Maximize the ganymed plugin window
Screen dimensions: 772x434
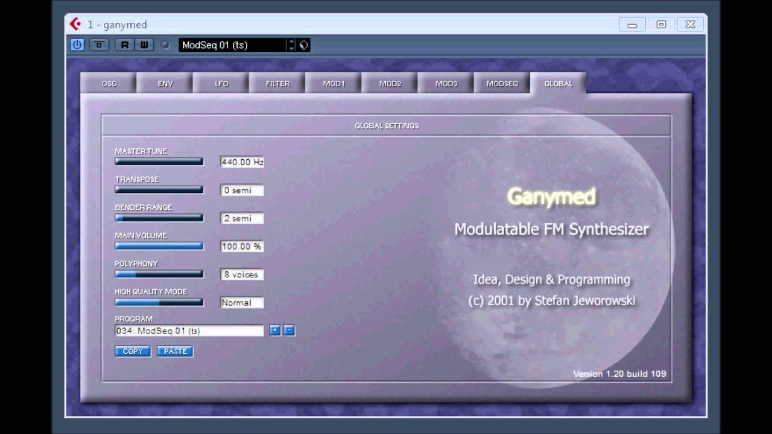point(661,25)
